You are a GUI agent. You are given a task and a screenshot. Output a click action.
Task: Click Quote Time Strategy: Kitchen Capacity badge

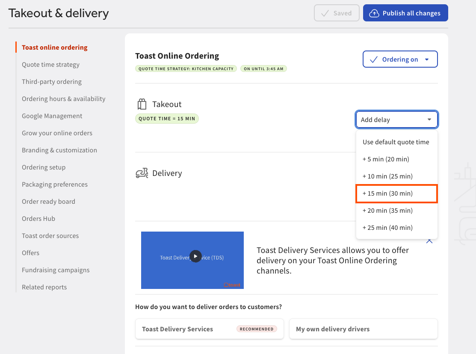[x=186, y=68]
